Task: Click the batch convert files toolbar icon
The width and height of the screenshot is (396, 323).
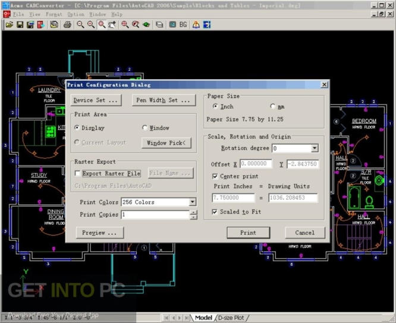Action: 54,25
